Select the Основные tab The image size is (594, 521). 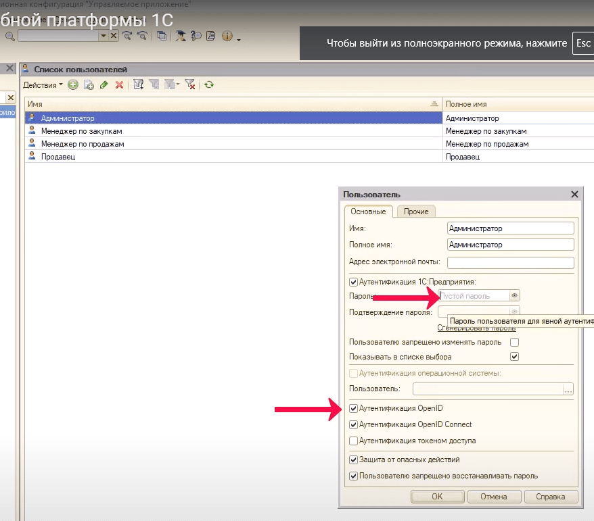pos(368,212)
